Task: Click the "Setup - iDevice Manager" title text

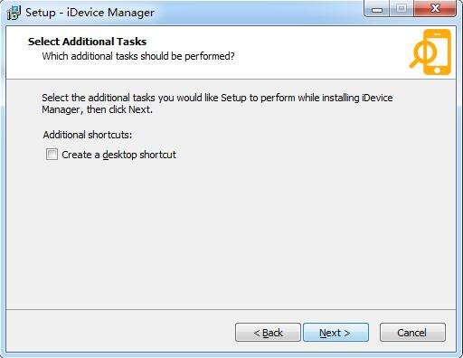Action: point(90,13)
